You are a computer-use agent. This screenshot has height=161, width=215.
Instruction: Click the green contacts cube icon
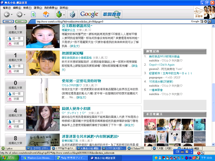(59, 14)
